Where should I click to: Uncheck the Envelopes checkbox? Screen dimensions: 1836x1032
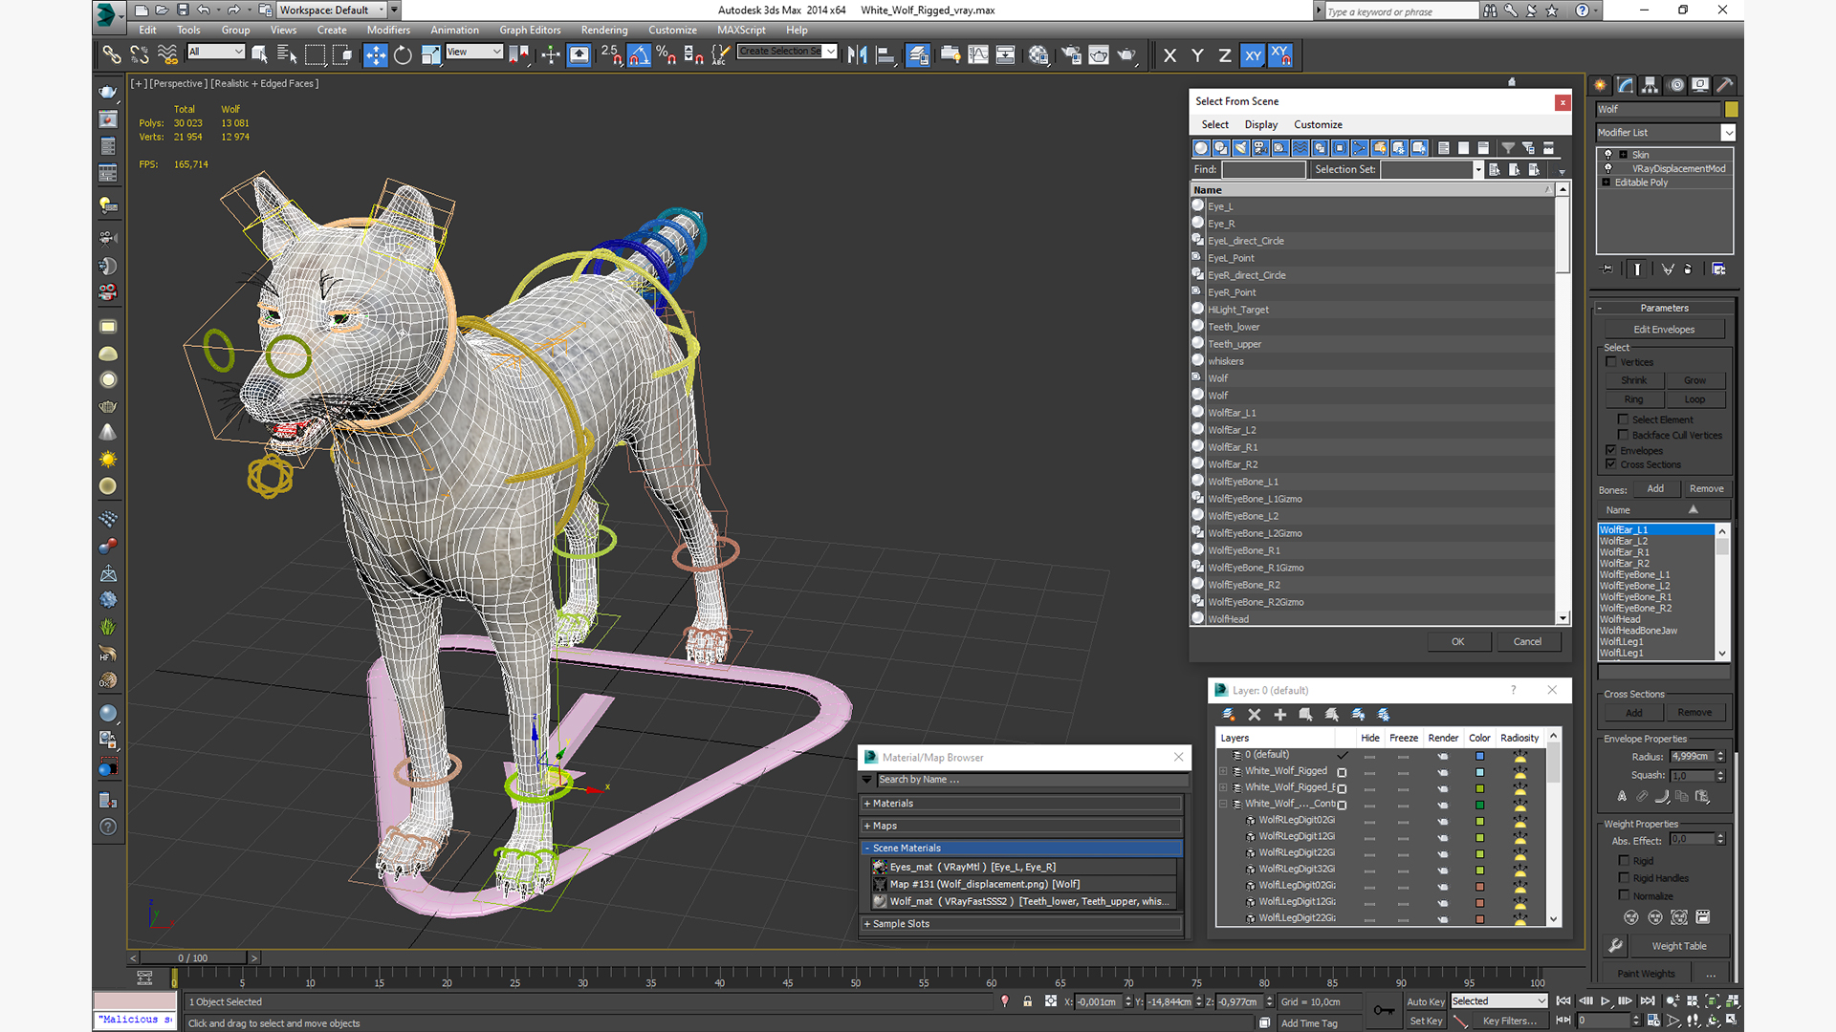coord(1611,450)
